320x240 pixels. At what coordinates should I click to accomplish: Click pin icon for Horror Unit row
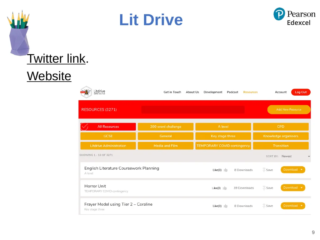(x=264, y=188)
